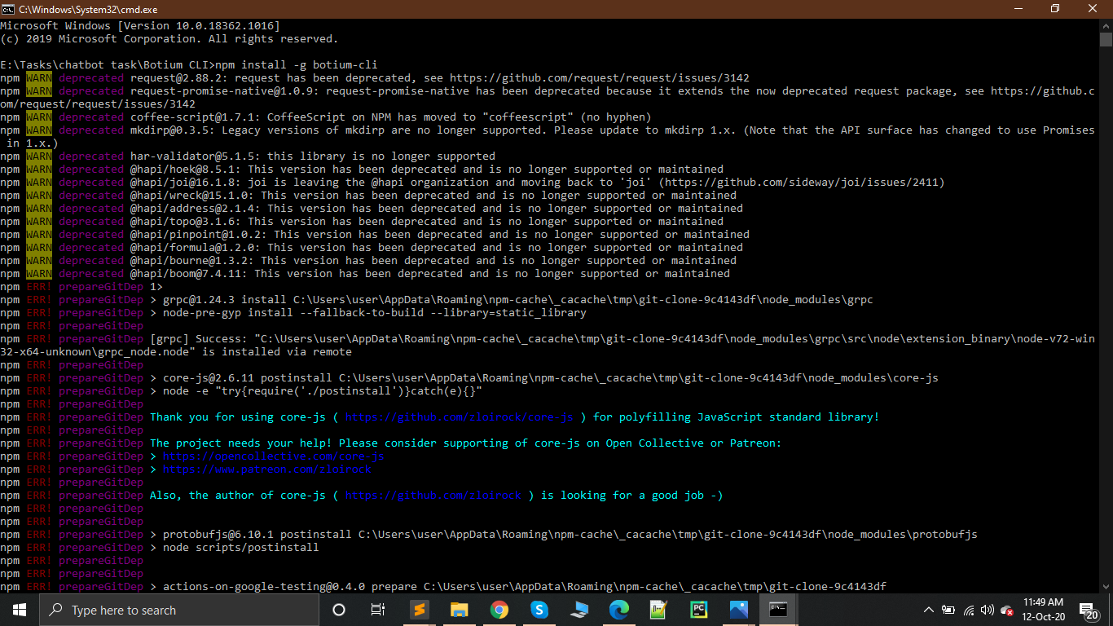Viewport: 1113px width, 626px height.
Task: Open the Photos app from the taskbar
Action: pos(737,609)
